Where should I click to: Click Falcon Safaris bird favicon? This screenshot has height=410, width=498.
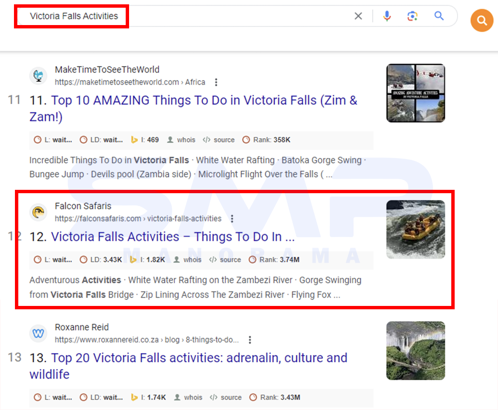pos(39,212)
